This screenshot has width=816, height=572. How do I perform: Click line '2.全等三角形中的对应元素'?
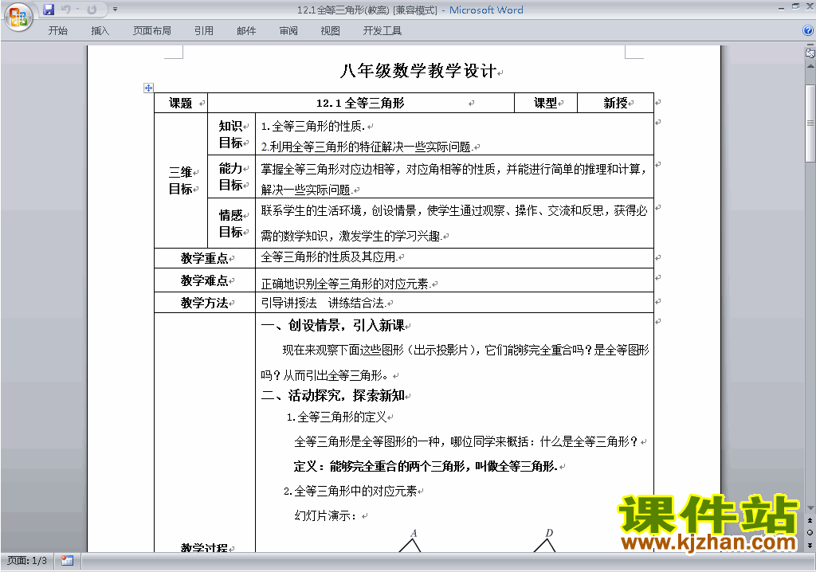click(351, 491)
